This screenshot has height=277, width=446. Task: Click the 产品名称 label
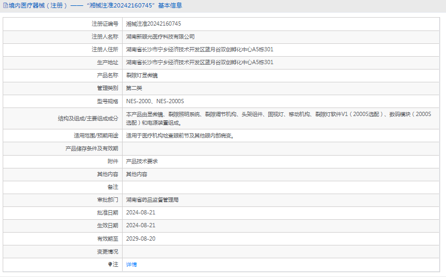pos(108,75)
